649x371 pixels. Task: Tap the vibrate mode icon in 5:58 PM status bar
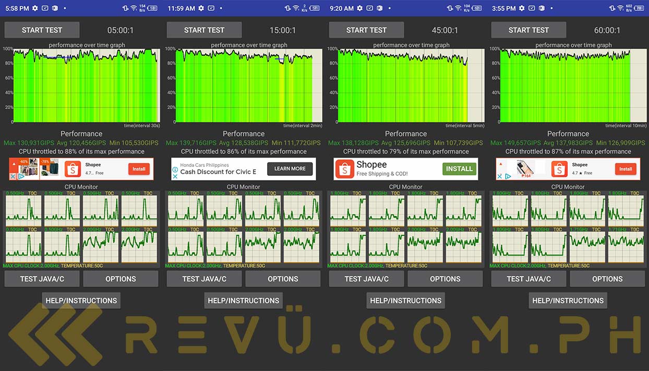coord(125,8)
